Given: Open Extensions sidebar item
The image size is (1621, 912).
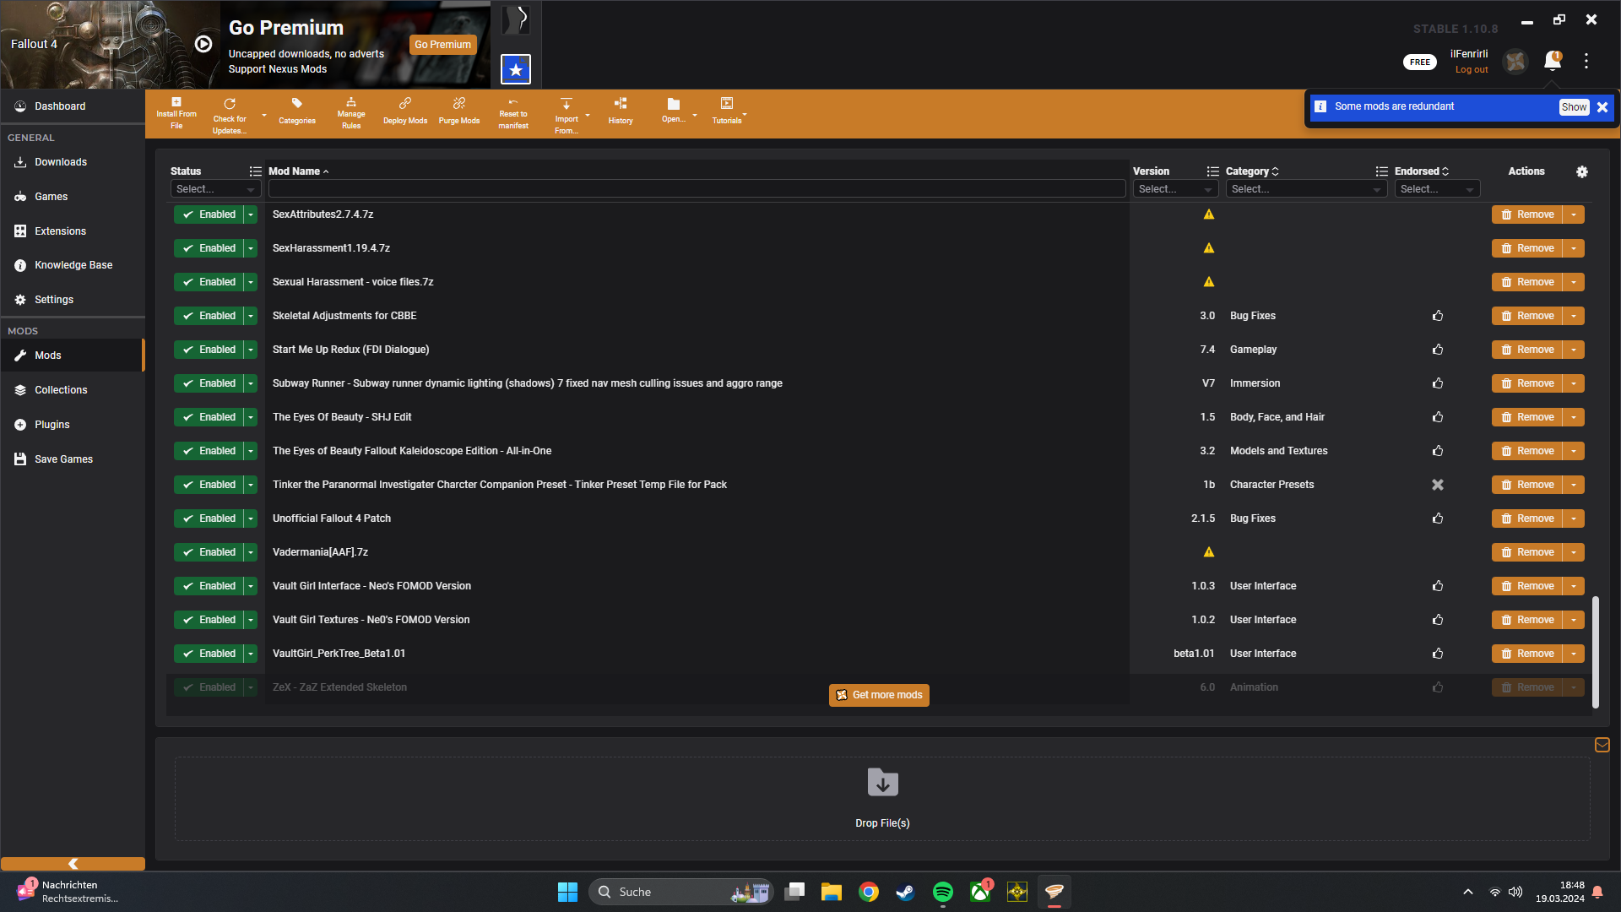Looking at the screenshot, I should click(73, 231).
